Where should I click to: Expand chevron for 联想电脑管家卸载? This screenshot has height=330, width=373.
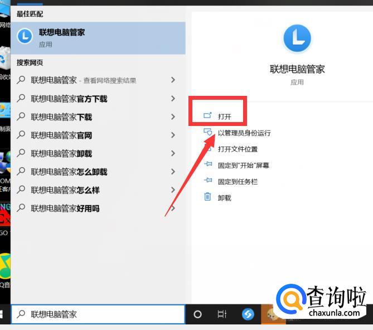(x=173, y=153)
